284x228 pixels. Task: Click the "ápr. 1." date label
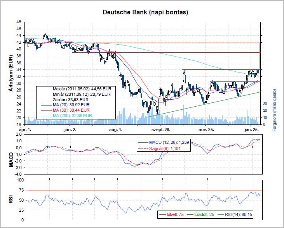pyautogui.click(x=25, y=130)
